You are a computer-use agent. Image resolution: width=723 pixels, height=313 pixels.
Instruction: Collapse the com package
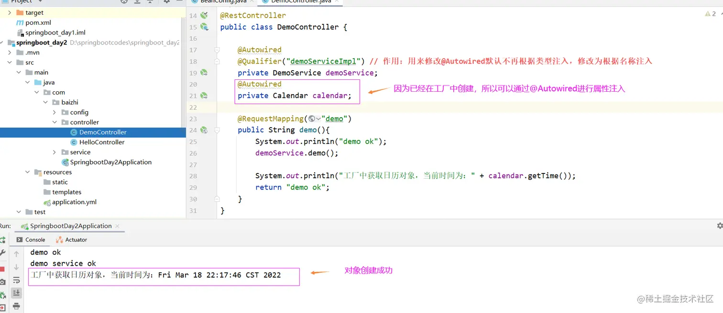point(37,92)
